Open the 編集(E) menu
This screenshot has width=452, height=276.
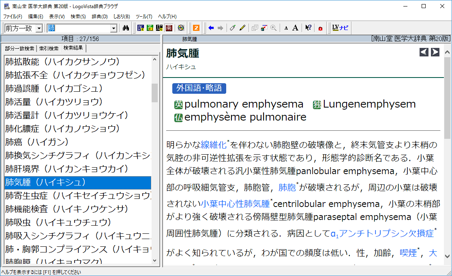point(35,17)
